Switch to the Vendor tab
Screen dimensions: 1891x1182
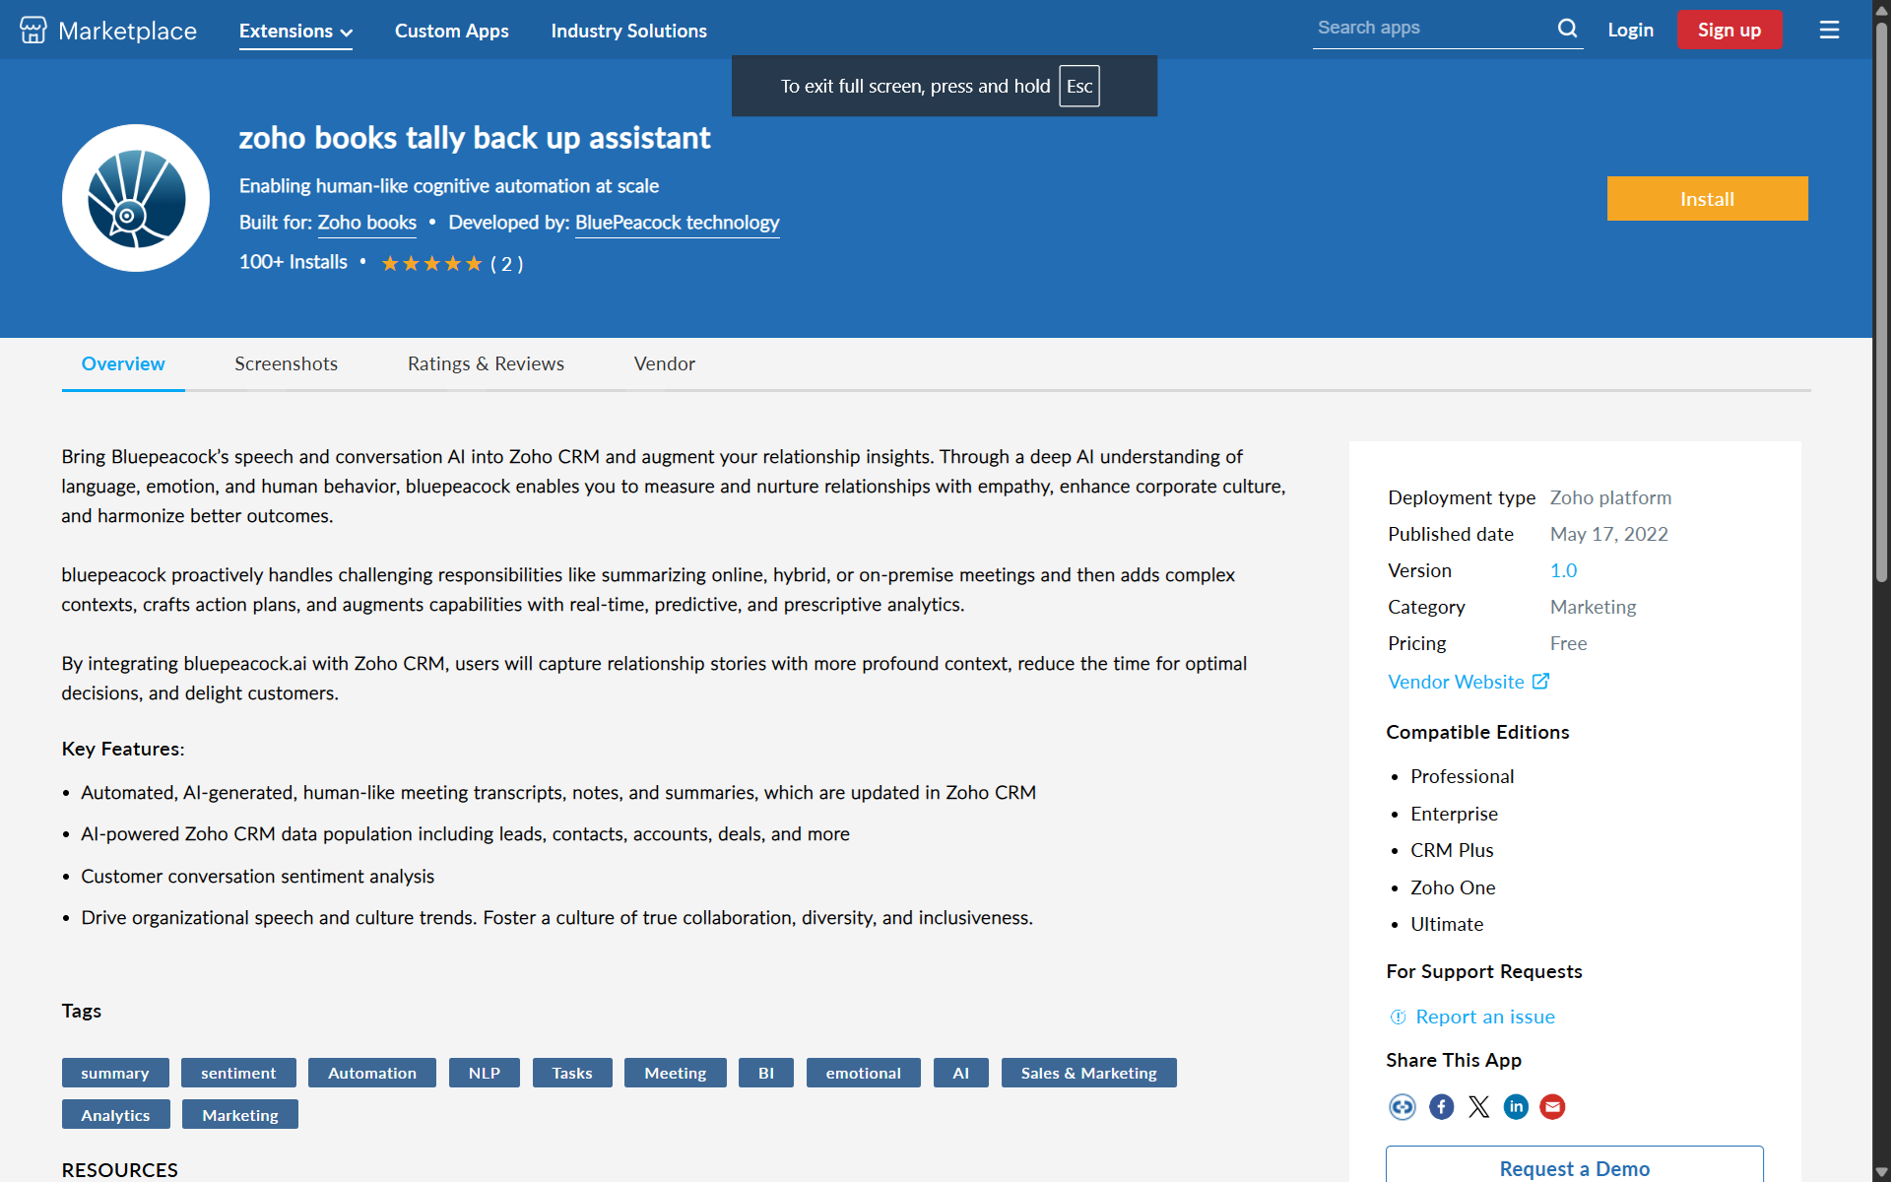coord(665,363)
